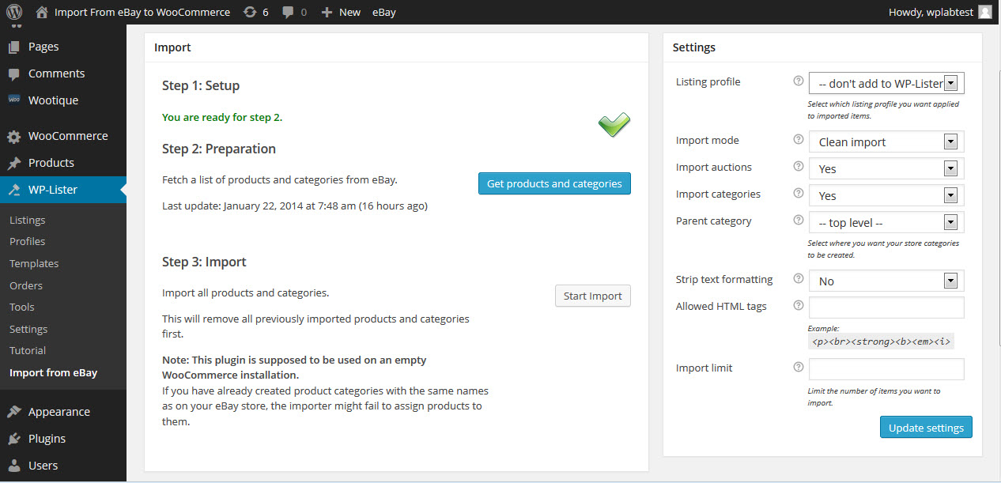Image resolution: width=1001 pixels, height=483 pixels.
Task: Click the 'You are ready for step 2.' text
Action: click(222, 117)
